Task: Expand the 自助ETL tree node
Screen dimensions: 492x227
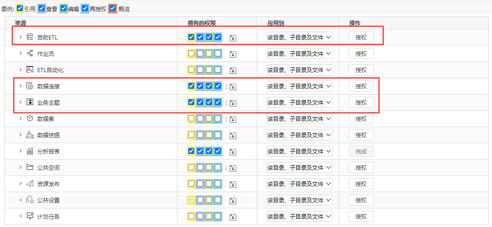Action: [20, 37]
